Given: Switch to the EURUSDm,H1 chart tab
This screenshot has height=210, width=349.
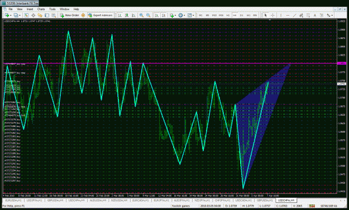Looking at the screenshot, I should 13,200.
